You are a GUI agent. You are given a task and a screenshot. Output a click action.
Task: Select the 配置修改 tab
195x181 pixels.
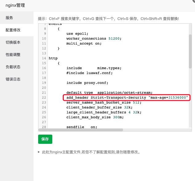point(17,30)
